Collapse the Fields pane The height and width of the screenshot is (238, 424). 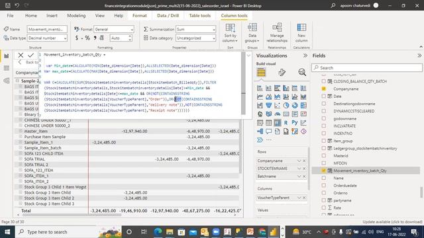[x=419, y=56]
